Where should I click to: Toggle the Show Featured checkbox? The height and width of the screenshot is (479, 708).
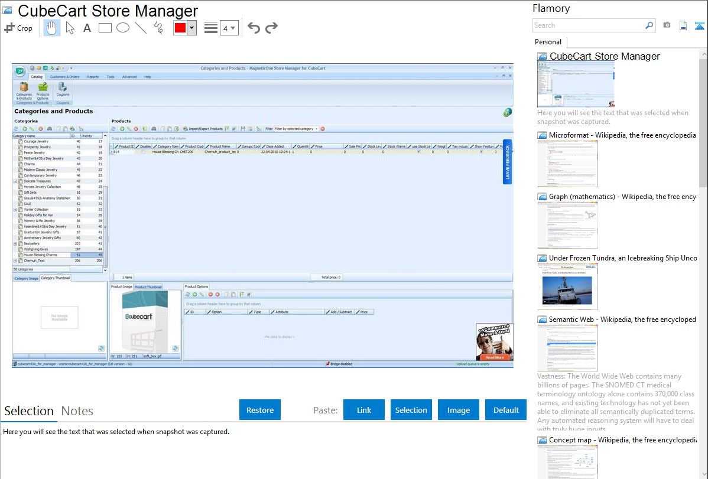[481, 152]
